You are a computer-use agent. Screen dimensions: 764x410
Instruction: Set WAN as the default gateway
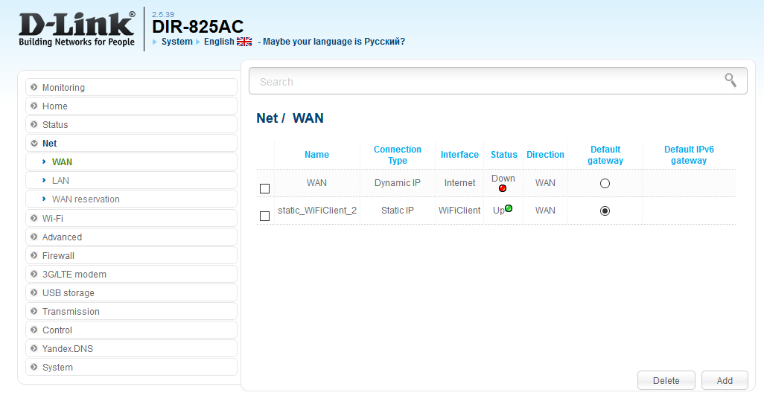coord(605,183)
